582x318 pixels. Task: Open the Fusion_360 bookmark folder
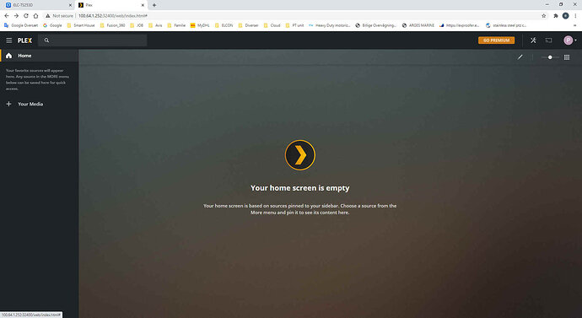[112, 25]
